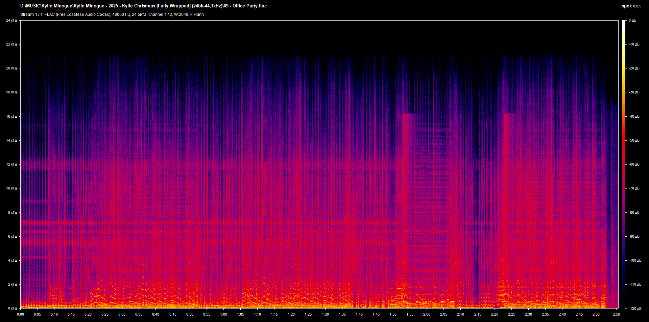Click the -30 дБ scale label
Viewport: 649px width, 322px height.
634,92
